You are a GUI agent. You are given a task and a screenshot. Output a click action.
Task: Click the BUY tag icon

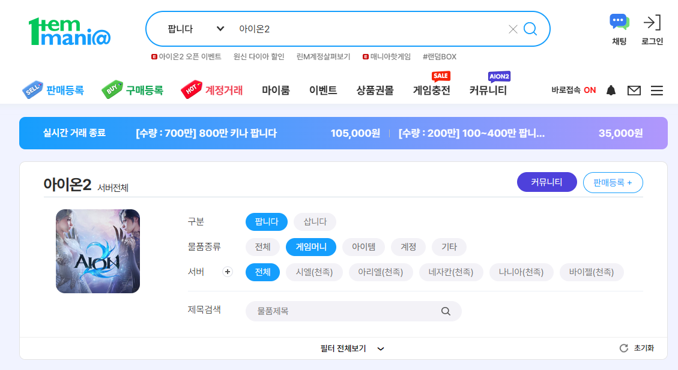pyautogui.click(x=112, y=89)
